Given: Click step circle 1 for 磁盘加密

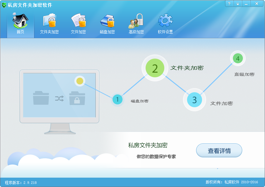Looking at the screenshot, I should (x=118, y=100).
